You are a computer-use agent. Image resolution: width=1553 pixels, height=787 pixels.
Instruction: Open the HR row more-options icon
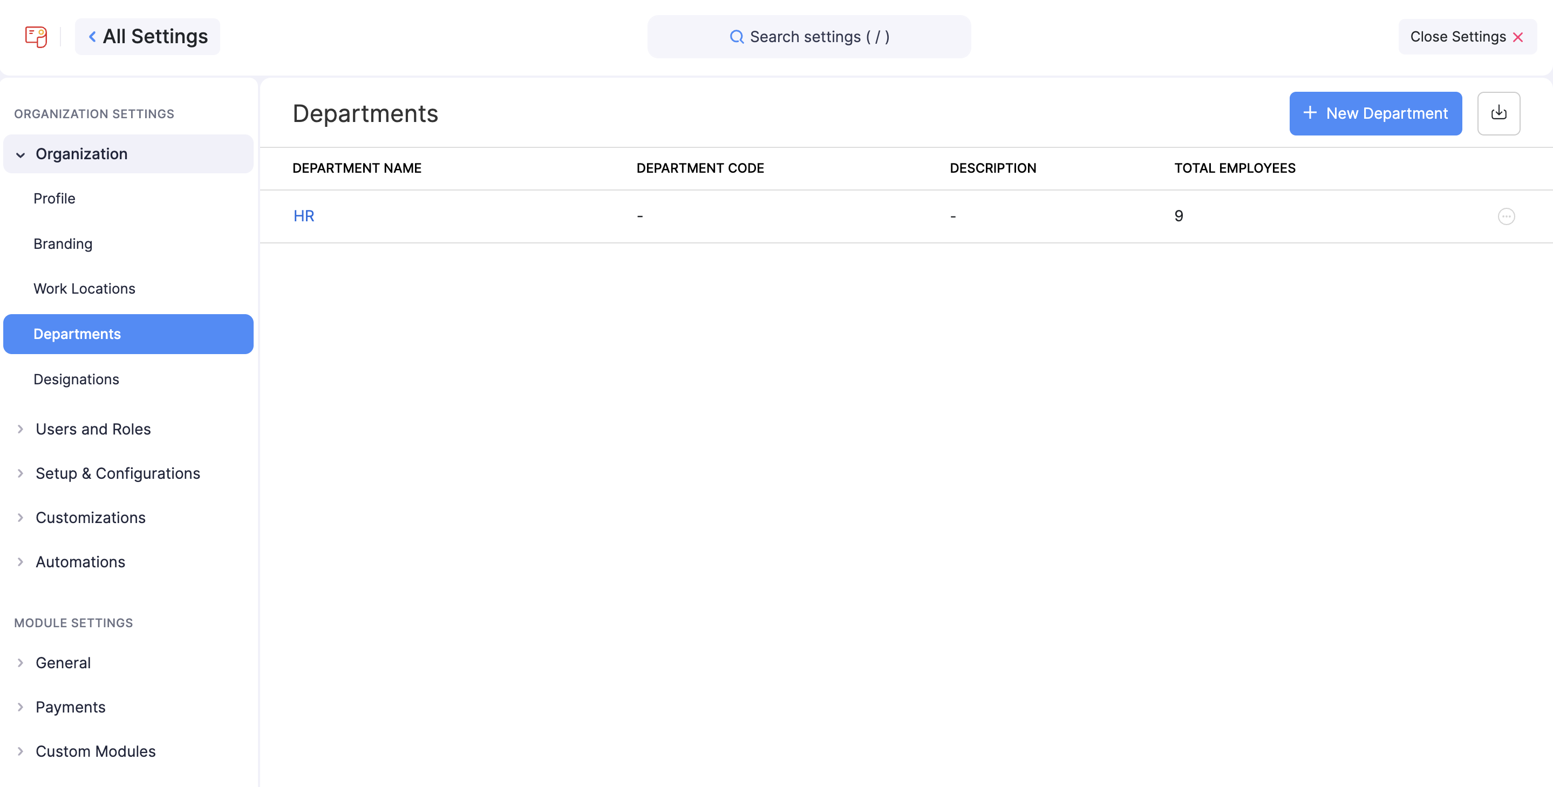1506,216
